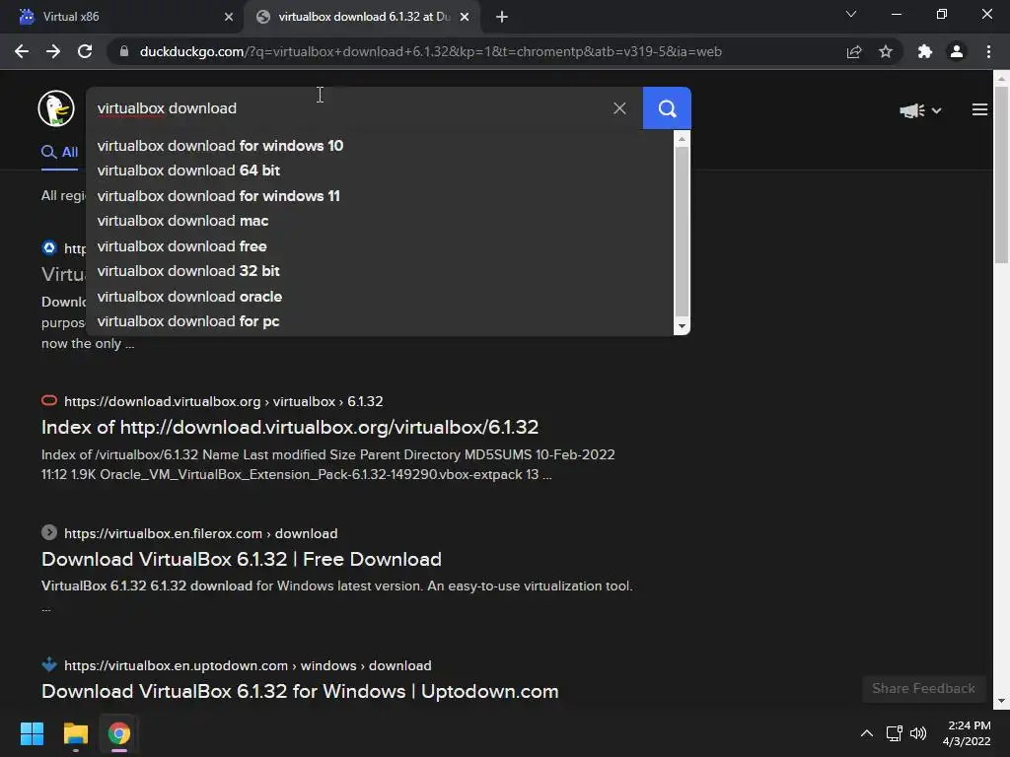Clear the search box with the X

[x=619, y=108]
